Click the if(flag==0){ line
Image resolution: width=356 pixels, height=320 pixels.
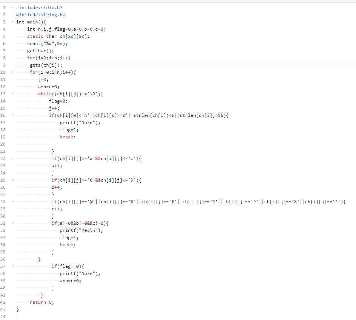coord(68,266)
